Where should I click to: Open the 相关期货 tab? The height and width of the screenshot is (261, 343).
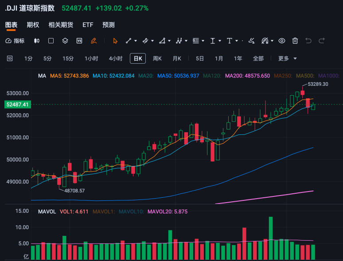pos(61,25)
